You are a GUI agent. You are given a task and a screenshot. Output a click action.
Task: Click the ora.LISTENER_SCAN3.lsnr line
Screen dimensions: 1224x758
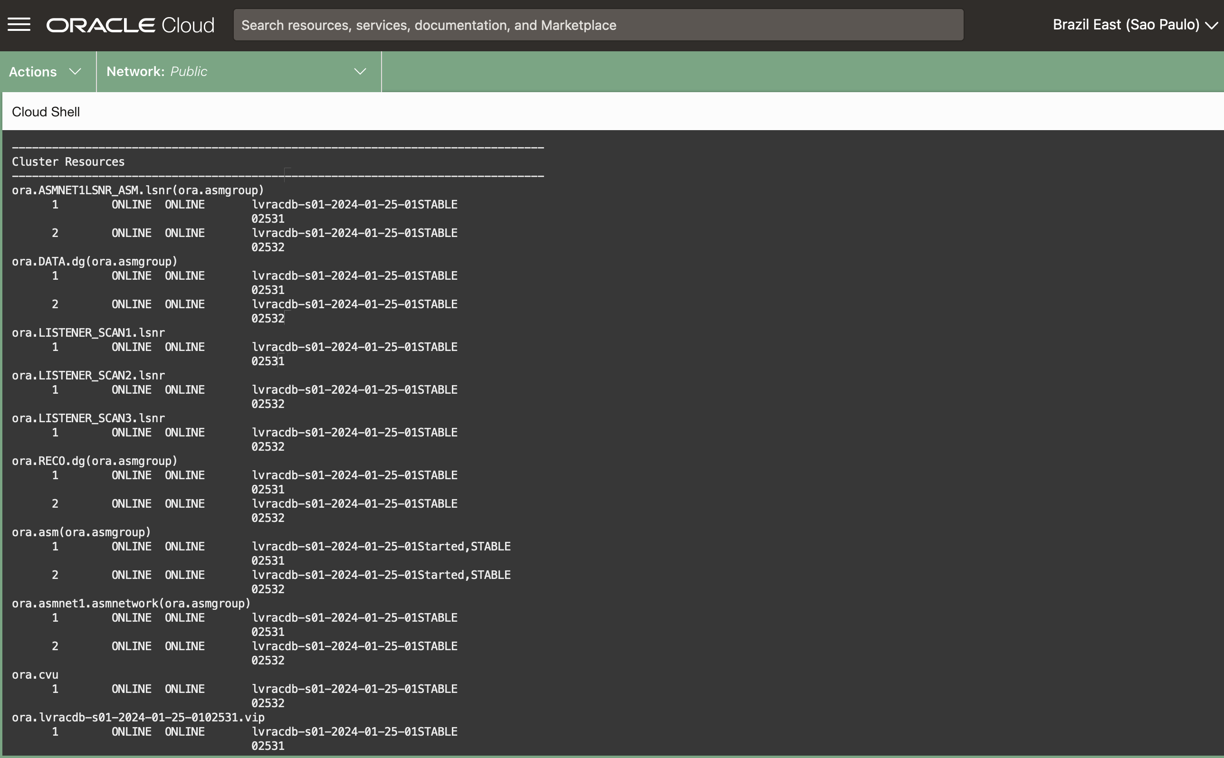point(88,418)
